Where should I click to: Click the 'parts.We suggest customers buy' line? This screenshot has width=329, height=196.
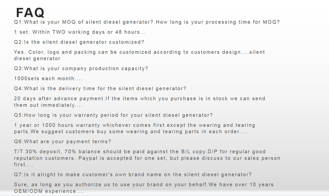pos(131,132)
